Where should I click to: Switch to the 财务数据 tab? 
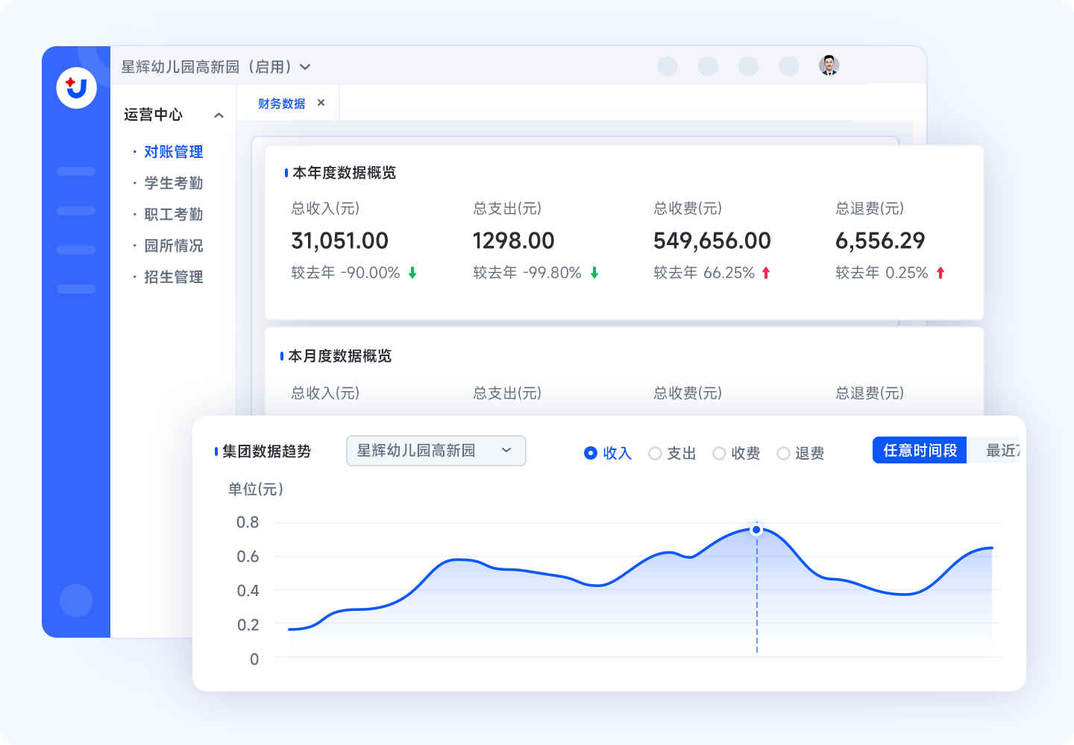pyautogui.click(x=281, y=104)
